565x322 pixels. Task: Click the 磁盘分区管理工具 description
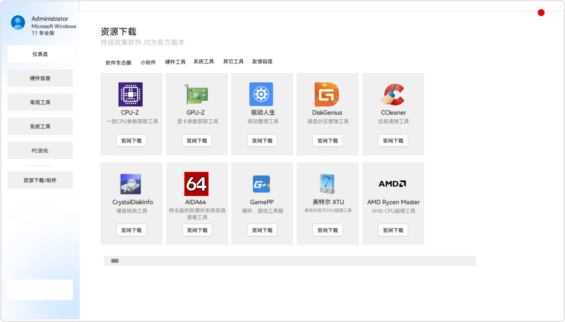click(328, 121)
